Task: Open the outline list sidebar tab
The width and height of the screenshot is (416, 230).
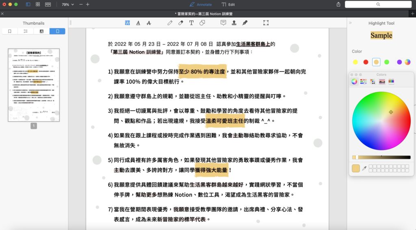Action: (26, 31)
